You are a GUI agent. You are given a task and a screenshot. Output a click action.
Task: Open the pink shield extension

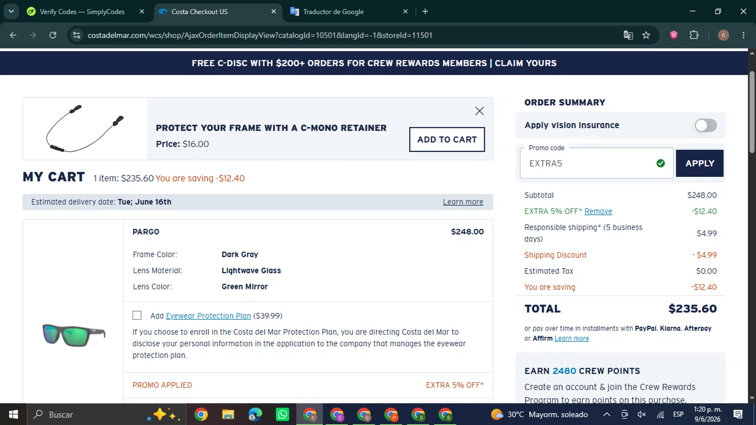[x=673, y=35]
